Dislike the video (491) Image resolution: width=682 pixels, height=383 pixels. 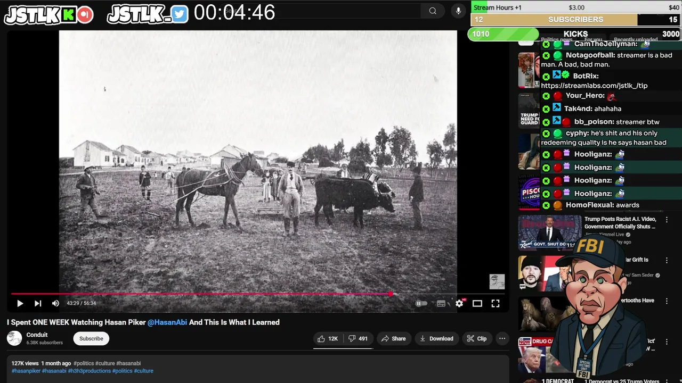pyautogui.click(x=358, y=338)
